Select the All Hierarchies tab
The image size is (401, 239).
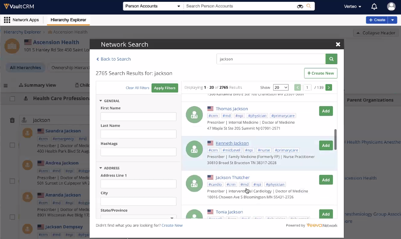(25, 68)
